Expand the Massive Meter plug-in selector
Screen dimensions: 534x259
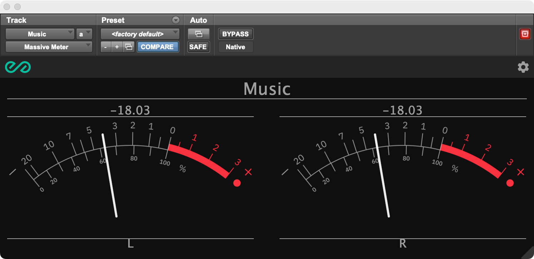tap(49, 47)
